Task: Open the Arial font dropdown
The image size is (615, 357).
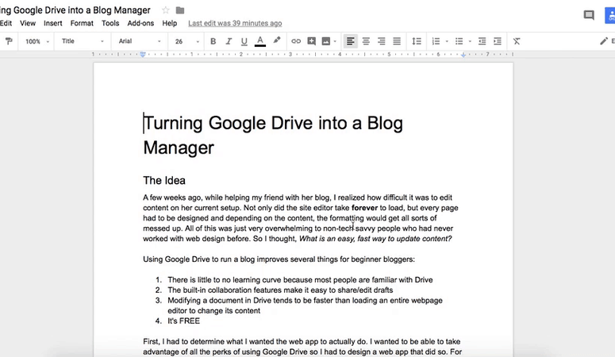Action: tap(140, 41)
